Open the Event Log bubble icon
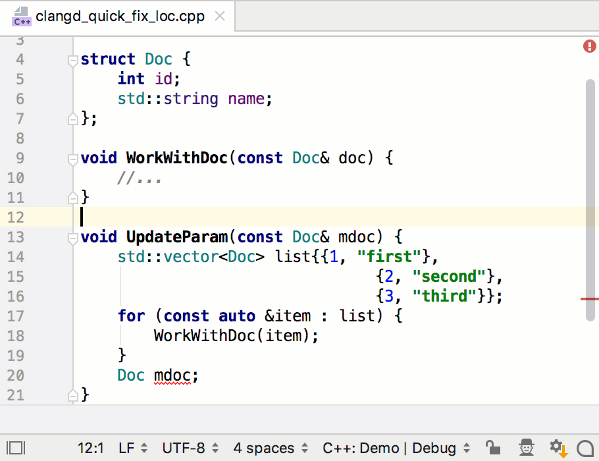Viewport: 599px width, 461px height. click(585, 447)
